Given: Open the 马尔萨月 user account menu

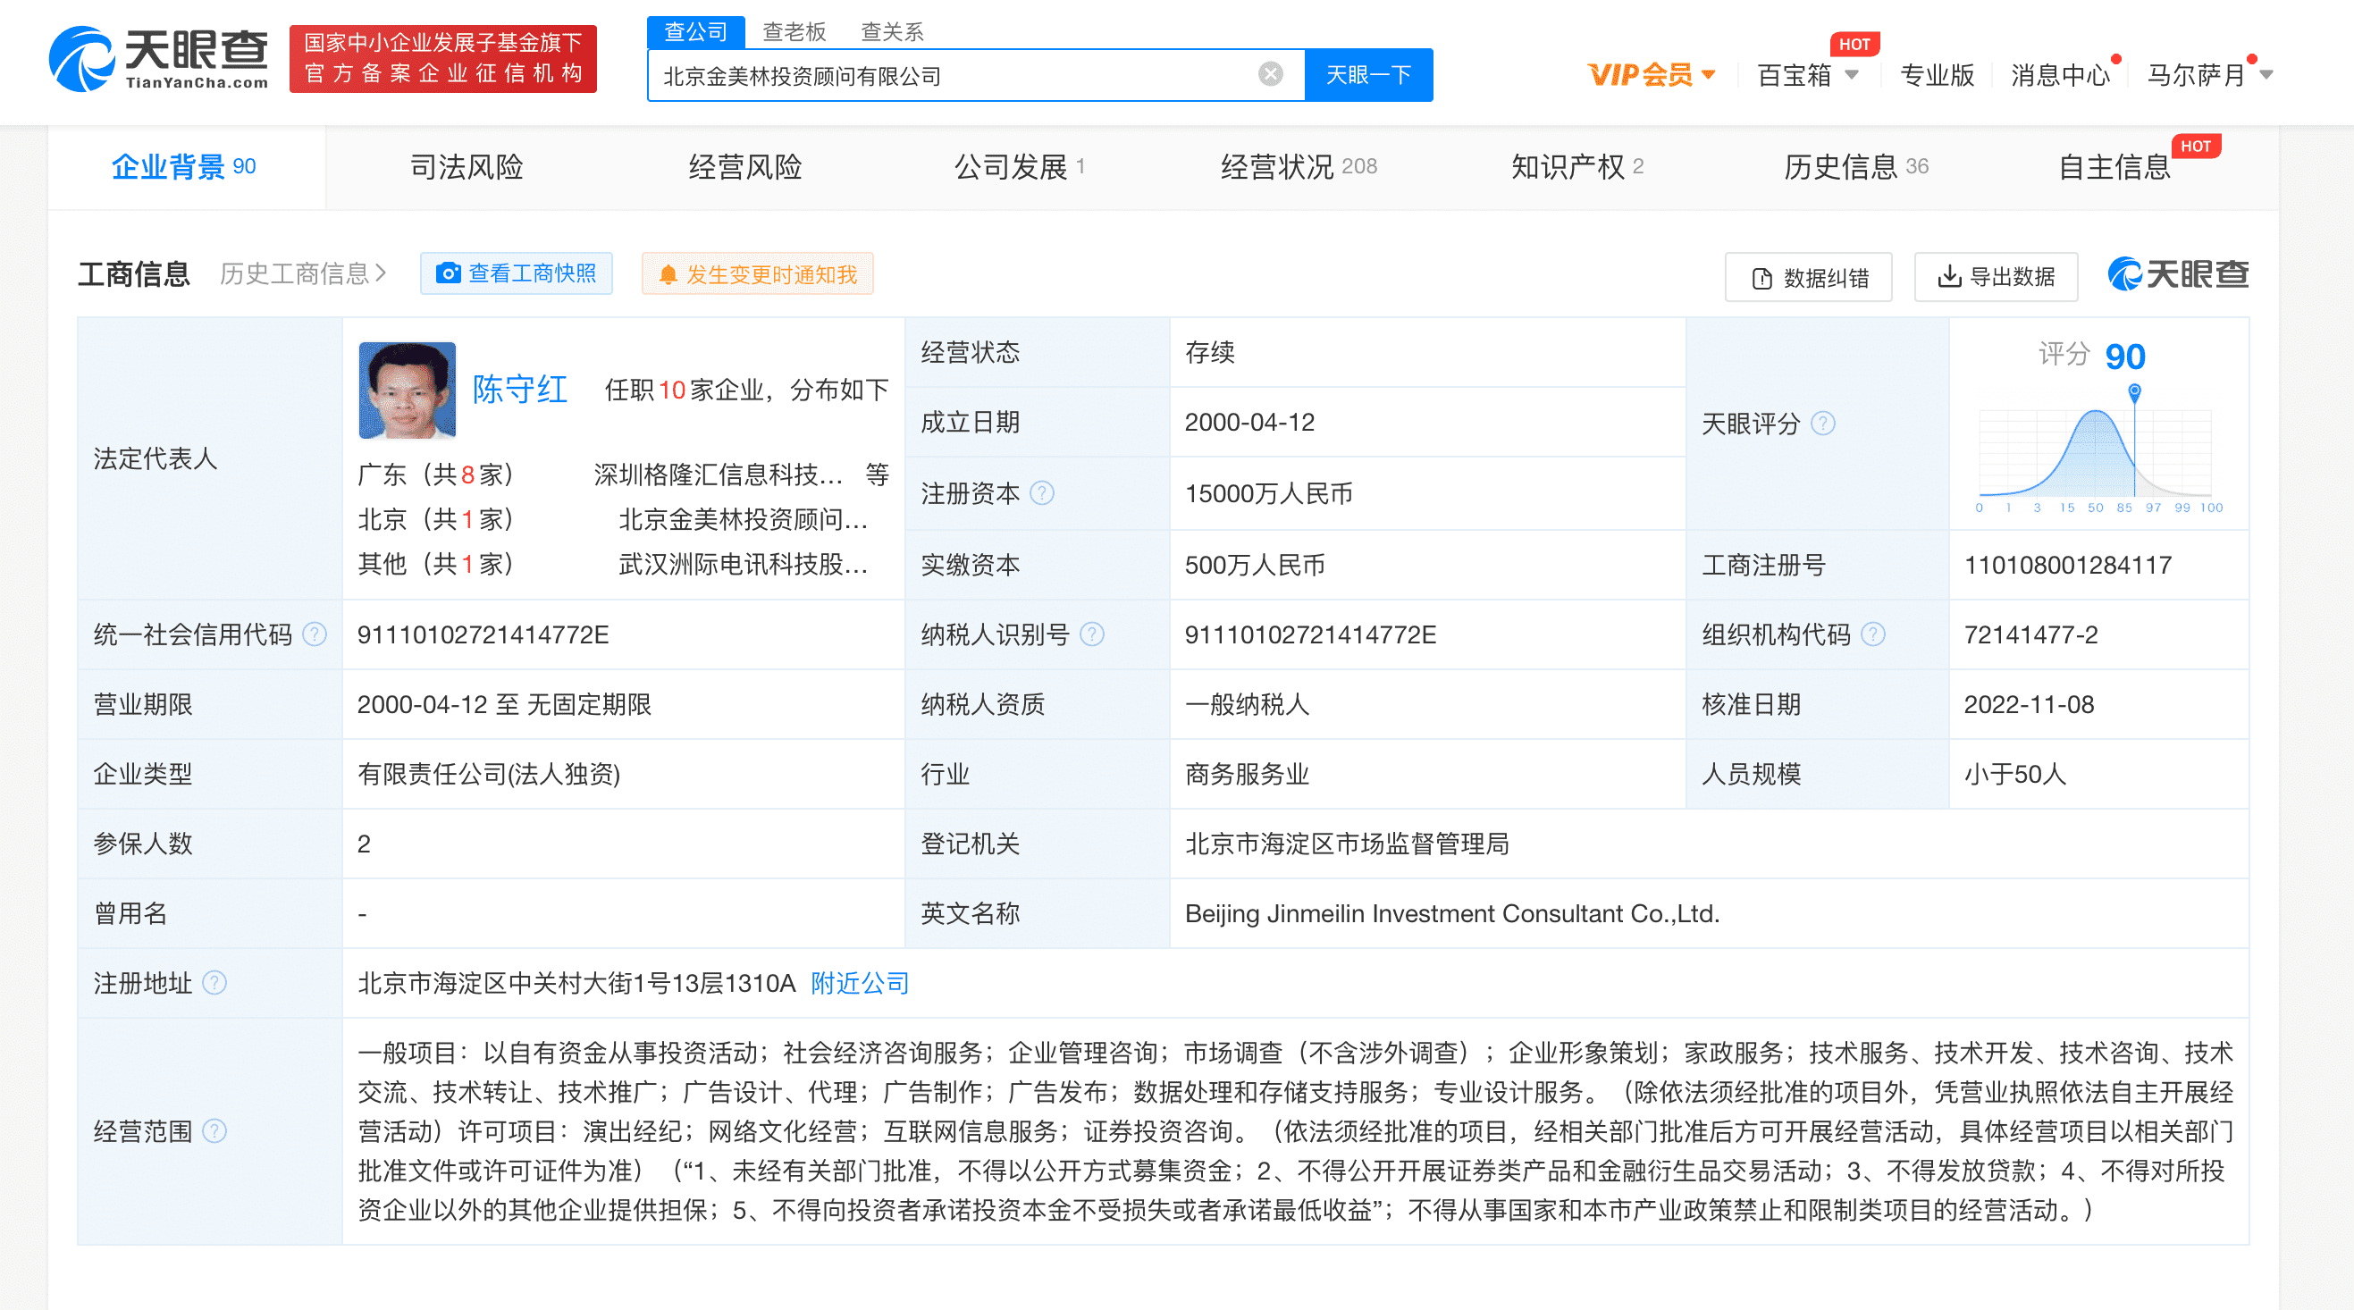Looking at the screenshot, I should point(2208,75).
